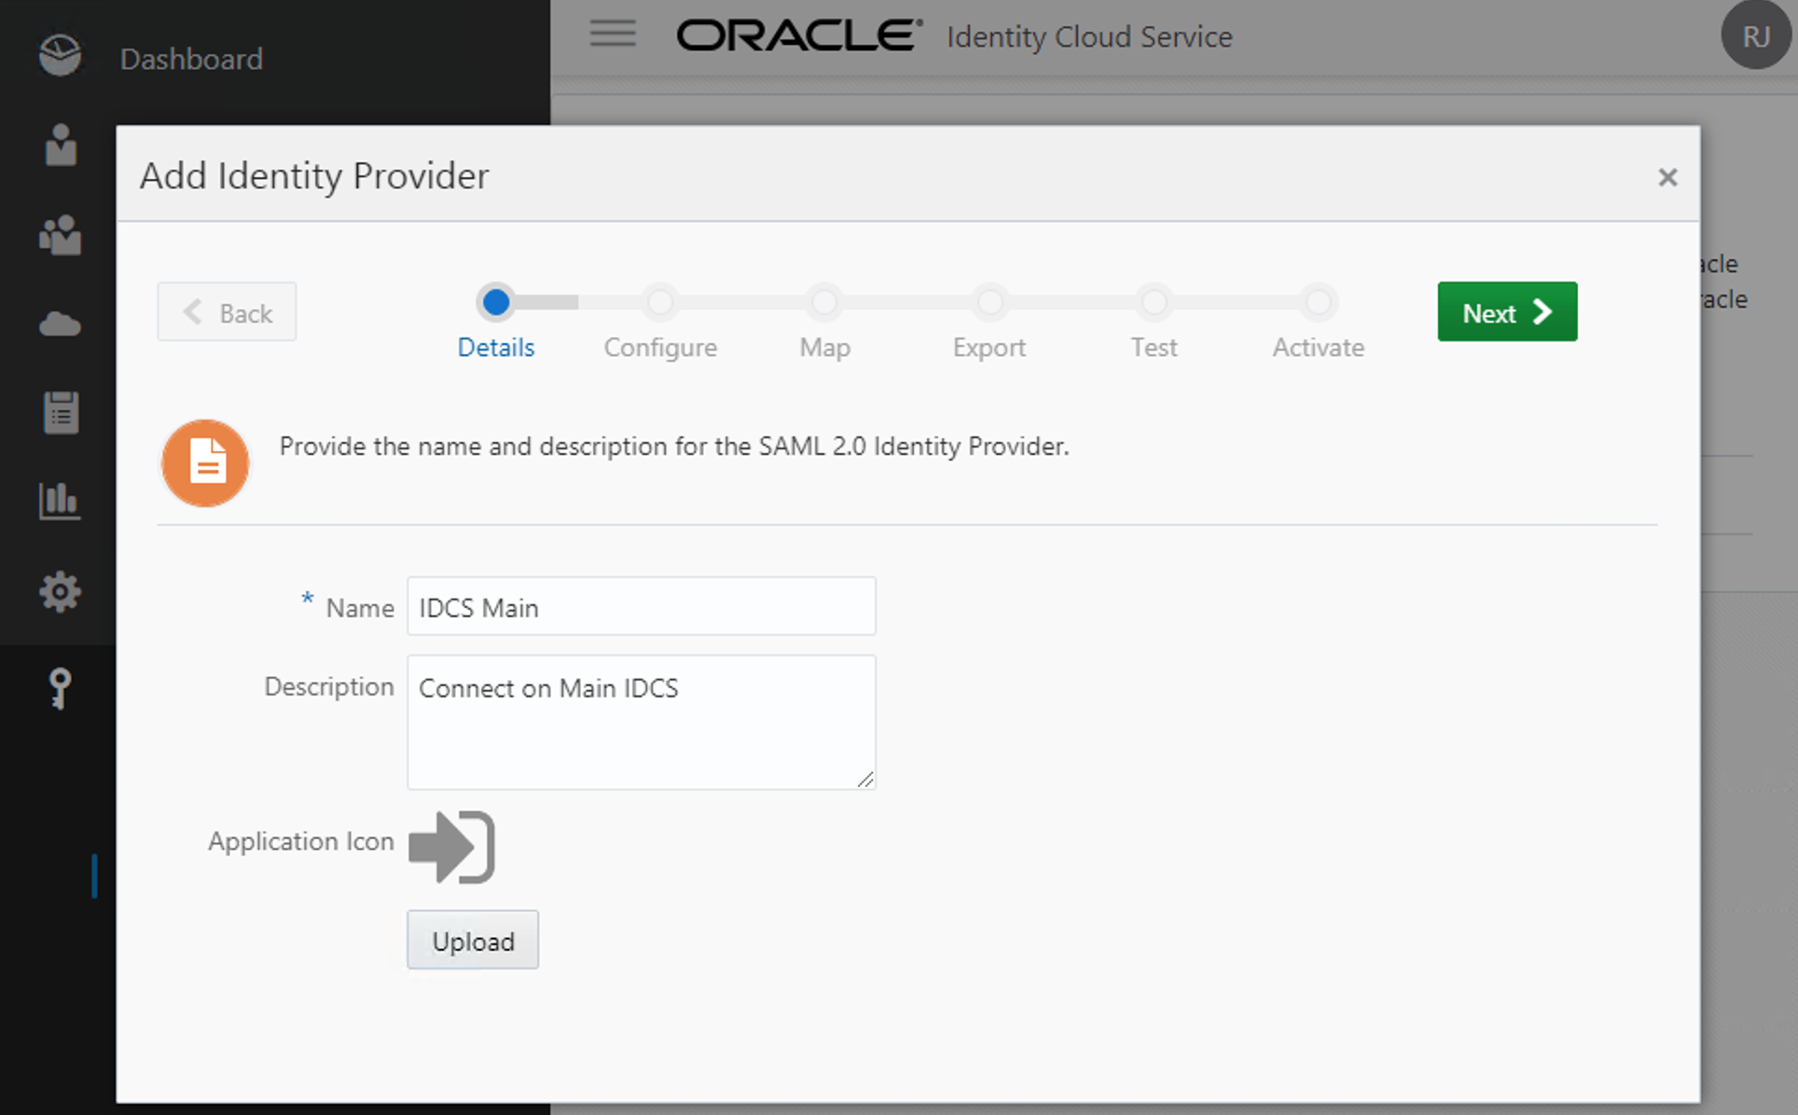
Task: Open the Applications cloud icon
Action: [x=61, y=323]
